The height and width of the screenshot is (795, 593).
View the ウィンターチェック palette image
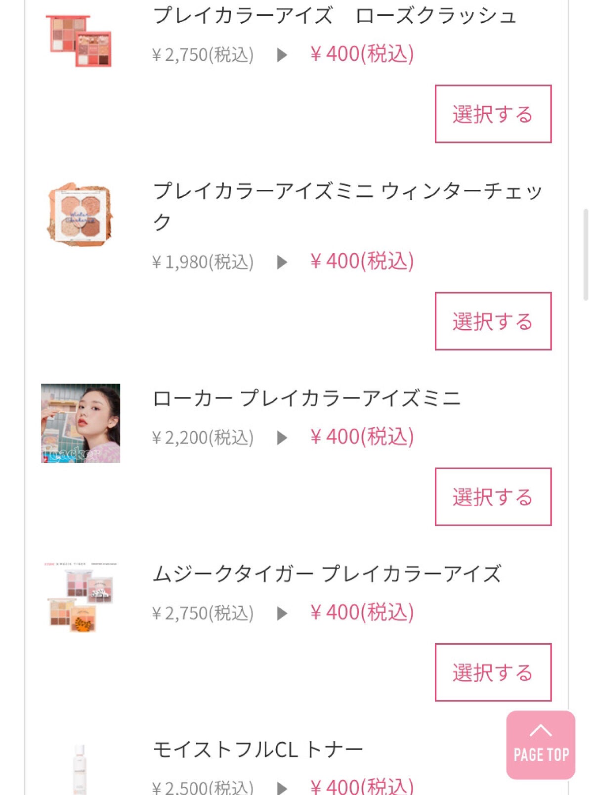pyautogui.click(x=80, y=213)
